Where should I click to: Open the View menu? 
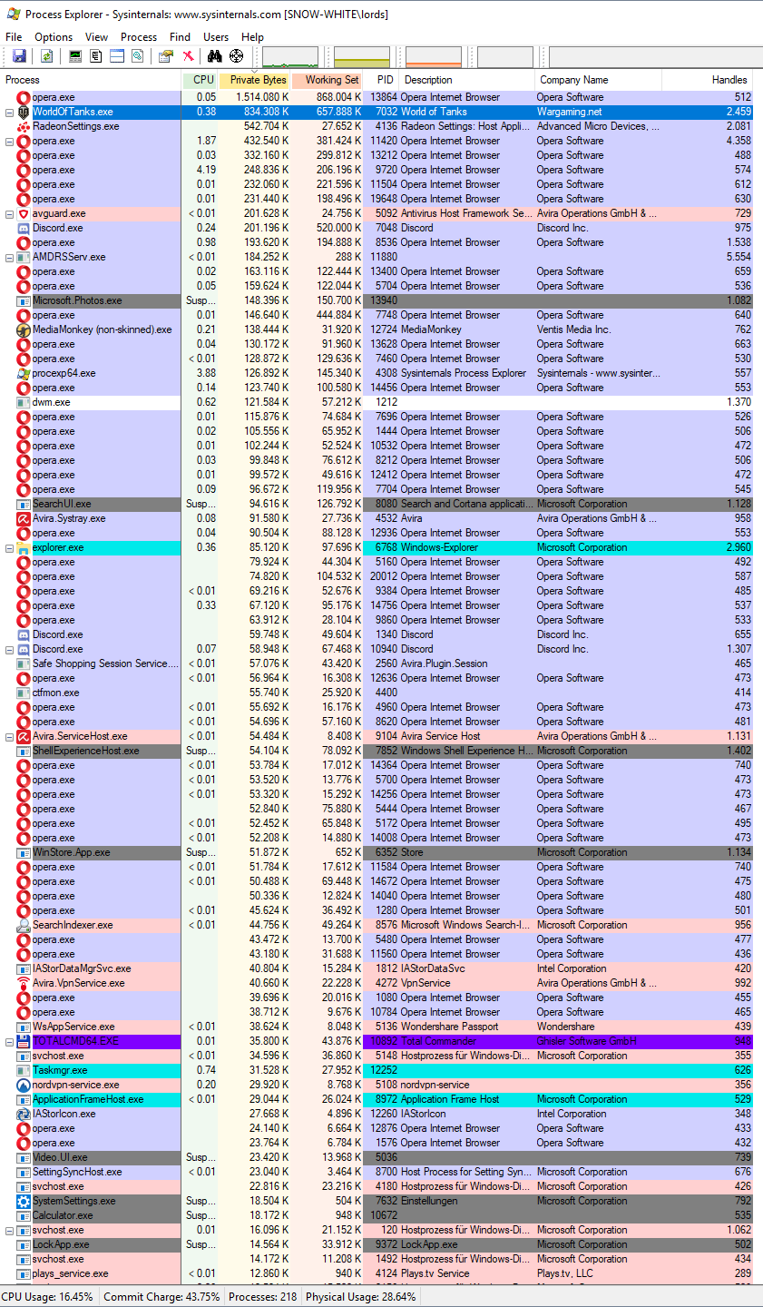tap(97, 37)
